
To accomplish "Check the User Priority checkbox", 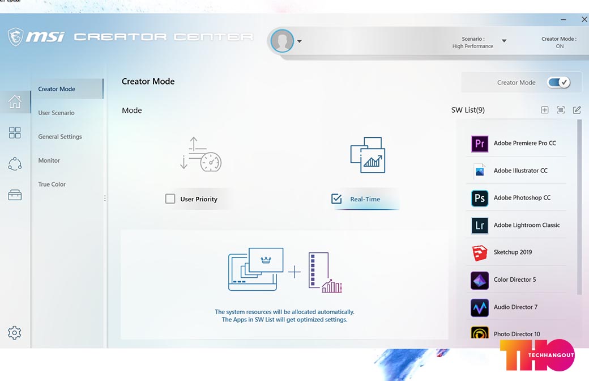I will 170,198.
